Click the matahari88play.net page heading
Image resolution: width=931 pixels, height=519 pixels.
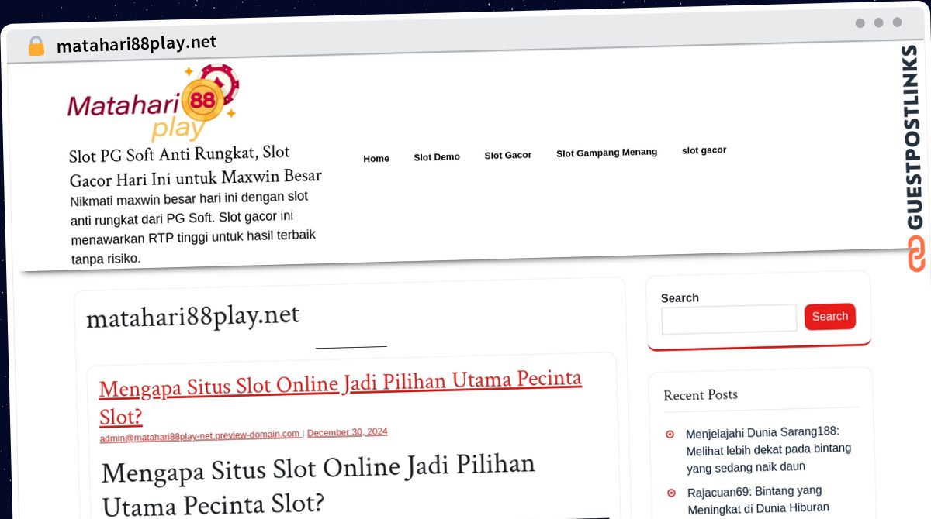192,317
